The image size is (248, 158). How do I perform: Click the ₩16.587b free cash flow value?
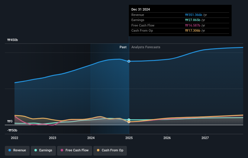(193, 25)
